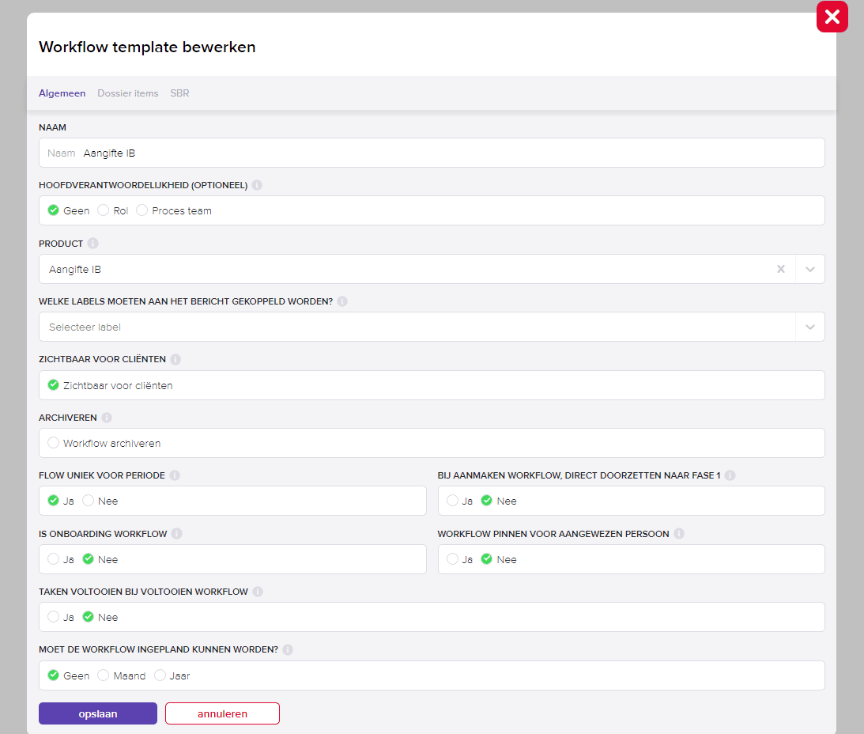Select Nee for Is onboarding workflow
864x734 pixels.
[x=89, y=559]
